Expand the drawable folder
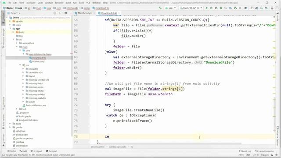Screen dimensions: 281x158 tap(23, 69)
